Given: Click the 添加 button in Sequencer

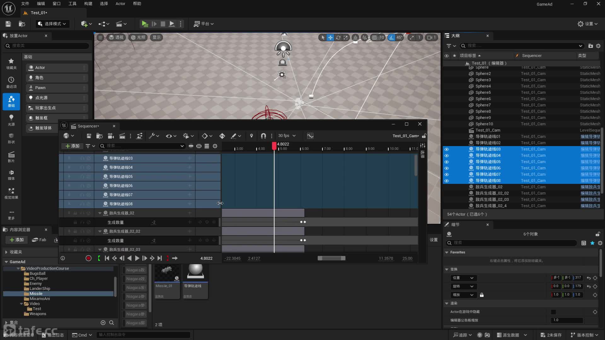Looking at the screenshot, I should coord(72,146).
